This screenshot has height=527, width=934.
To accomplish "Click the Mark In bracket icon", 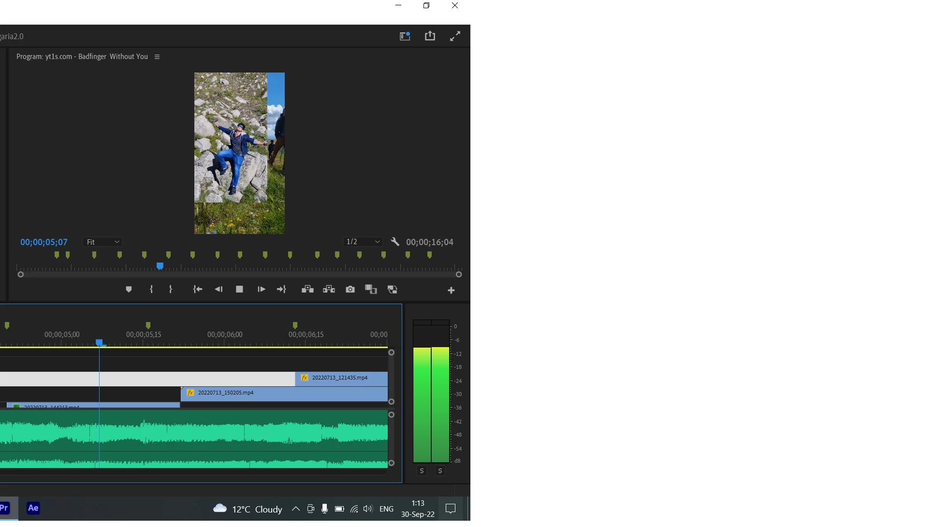I will [151, 290].
